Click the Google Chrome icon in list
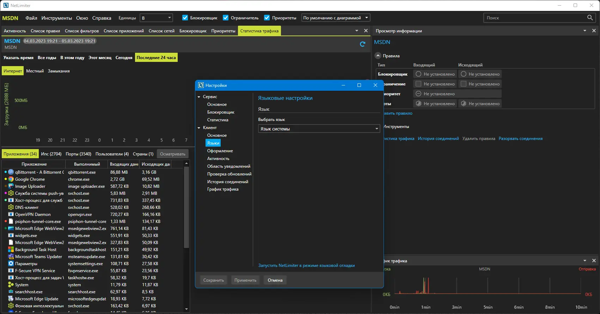This screenshot has height=314, width=600. (x=11, y=179)
